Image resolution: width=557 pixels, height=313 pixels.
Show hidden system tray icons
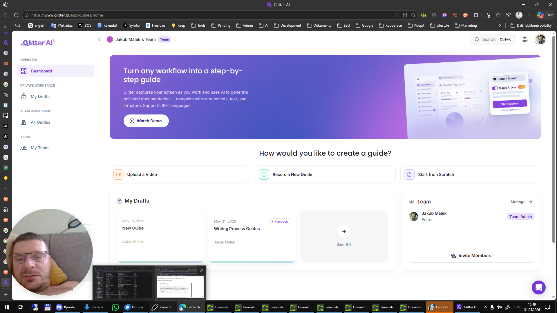click(x=485, y=307)
